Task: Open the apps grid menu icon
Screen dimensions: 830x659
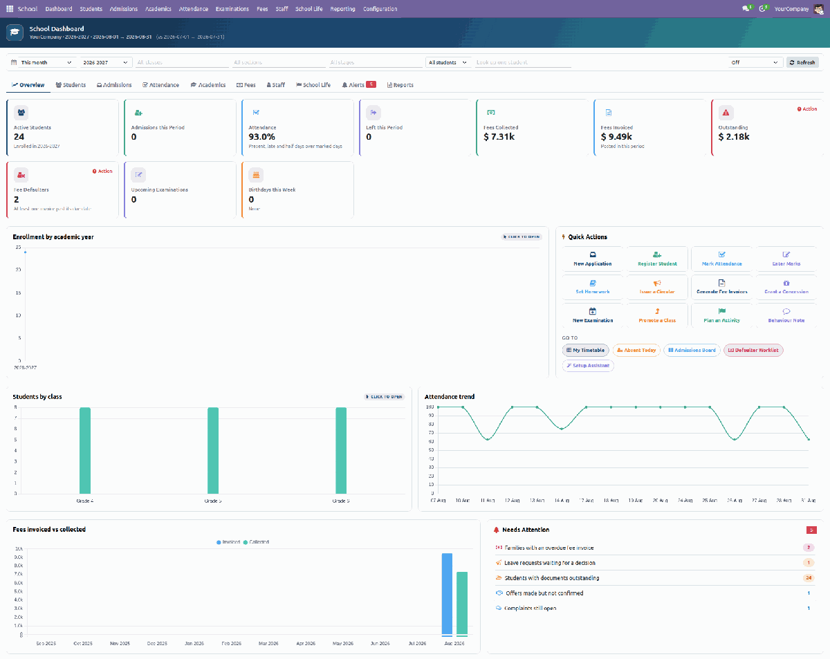Action: click(x=10, y=9)
